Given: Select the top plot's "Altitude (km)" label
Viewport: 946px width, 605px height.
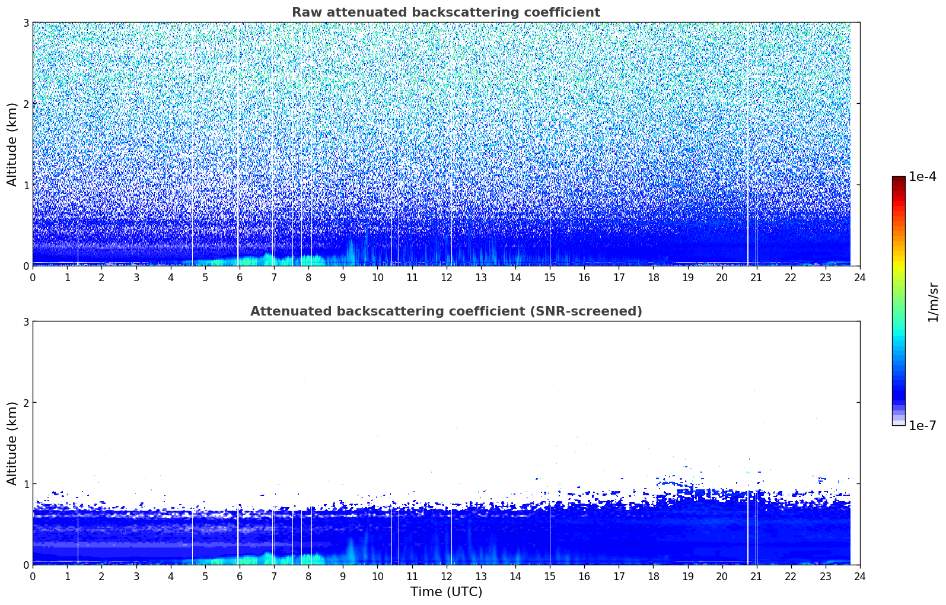Looking at the screenshot, I should [x=12, y=144].
